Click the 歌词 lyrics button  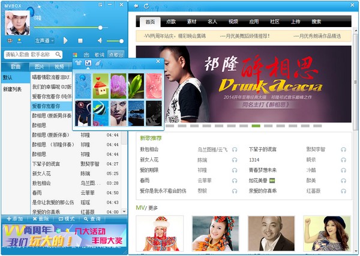(100, 55)
